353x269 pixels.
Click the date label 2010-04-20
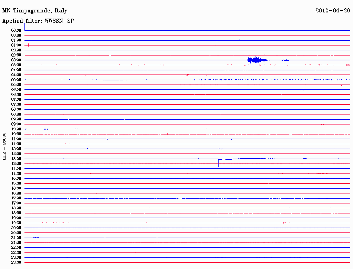click(333, 10)
